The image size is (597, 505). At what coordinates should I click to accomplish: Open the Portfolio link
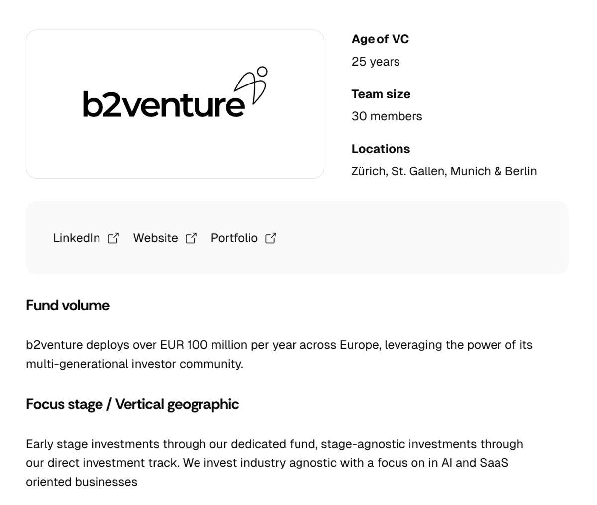pyautogui.click(x=234, y=238)
